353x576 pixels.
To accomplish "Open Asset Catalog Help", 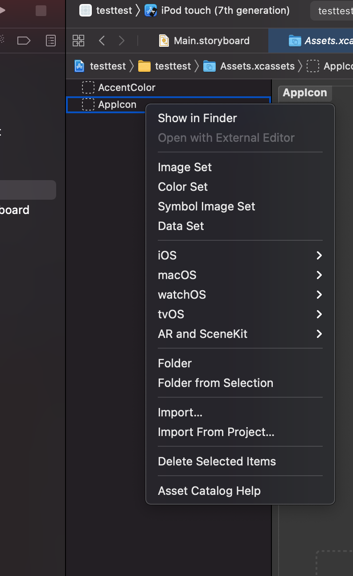I will point(209,491).
